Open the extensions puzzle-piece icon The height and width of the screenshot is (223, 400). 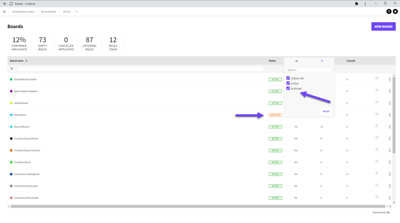[356, 4]
